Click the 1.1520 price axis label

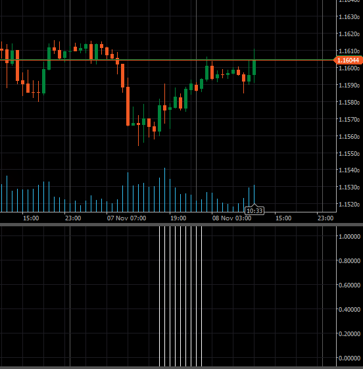[x=349, y=204]
